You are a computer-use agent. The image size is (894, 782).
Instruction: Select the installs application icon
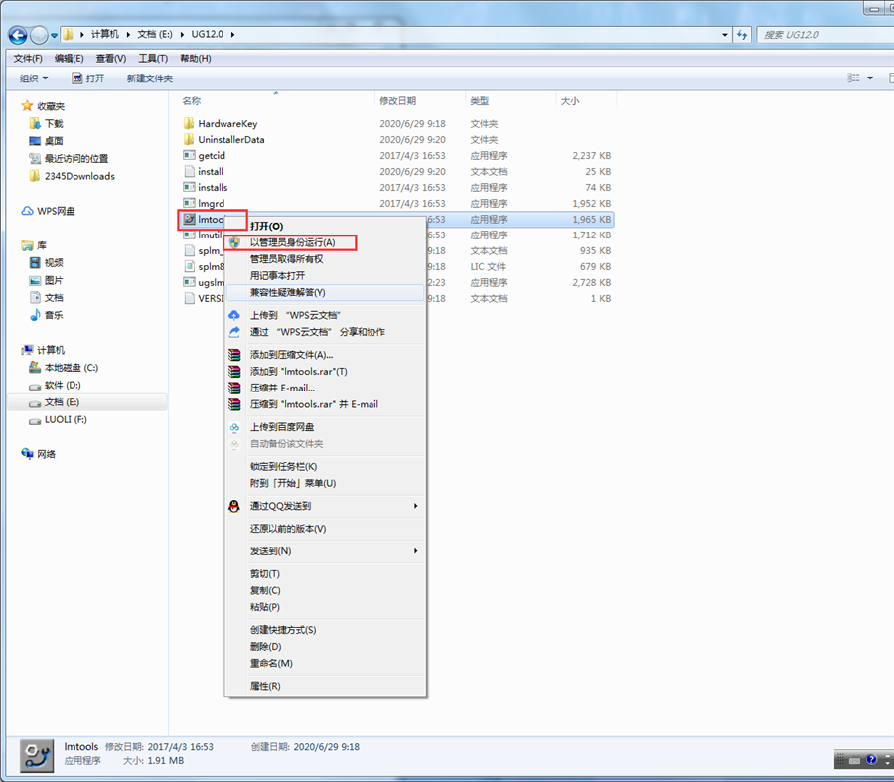tap(190, 187)
